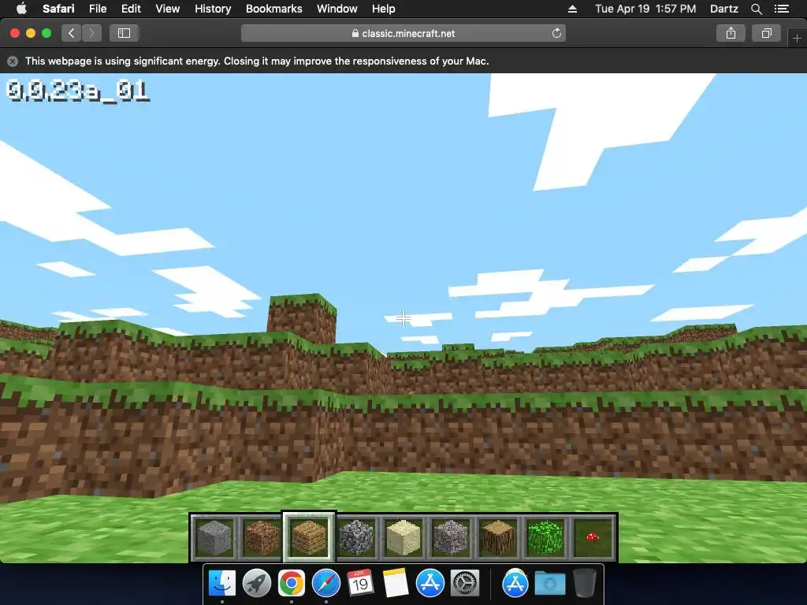This screenshot has width=807, height=605.
Task: Click the date and time display
Action: point(645,9)
